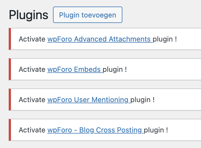This screenshot has width=201, height=148.
Task: Click red border of Advanced Attachments notice
Action: tap(10, 39)
